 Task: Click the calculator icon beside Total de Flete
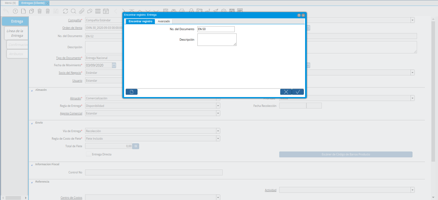coord(136,146)
